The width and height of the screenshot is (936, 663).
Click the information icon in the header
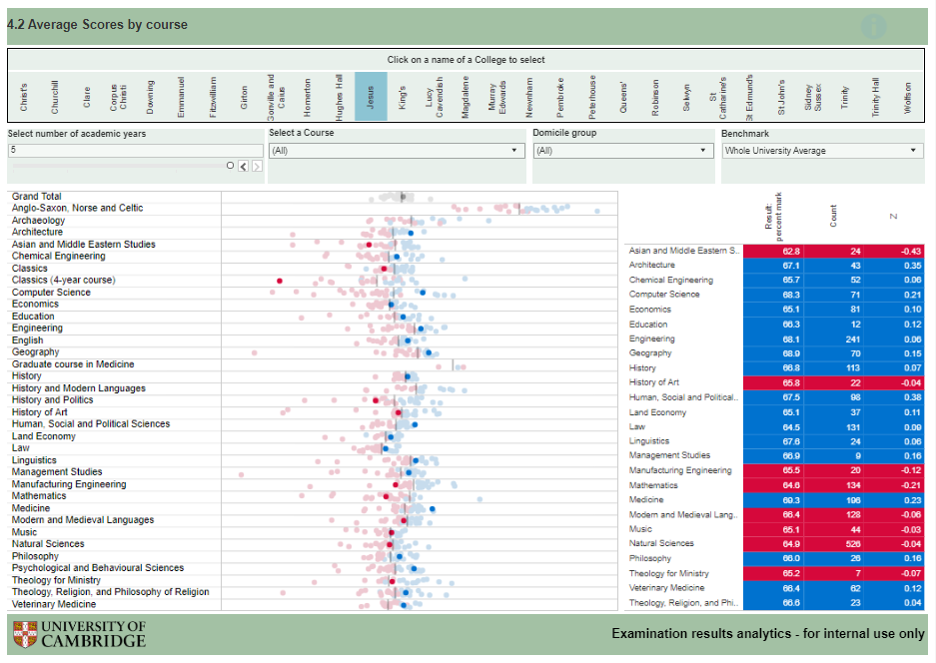click(x=874, y=26)
